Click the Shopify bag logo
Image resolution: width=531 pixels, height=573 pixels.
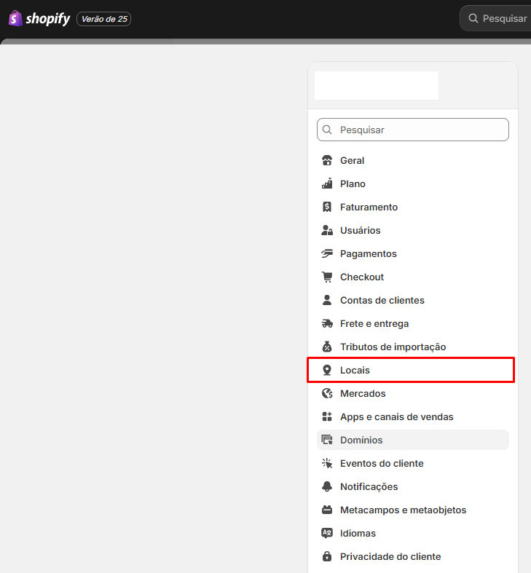click(15, 18)
